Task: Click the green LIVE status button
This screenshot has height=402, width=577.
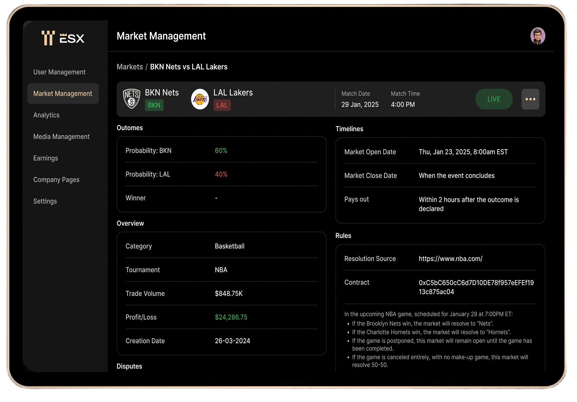Action: 494,99
